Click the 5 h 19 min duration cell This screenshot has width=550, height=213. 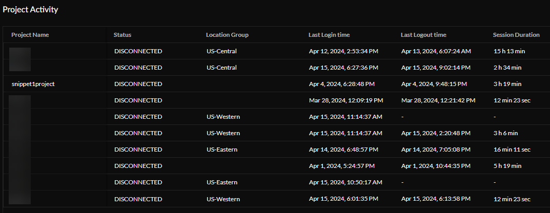[x=507, y=166]
